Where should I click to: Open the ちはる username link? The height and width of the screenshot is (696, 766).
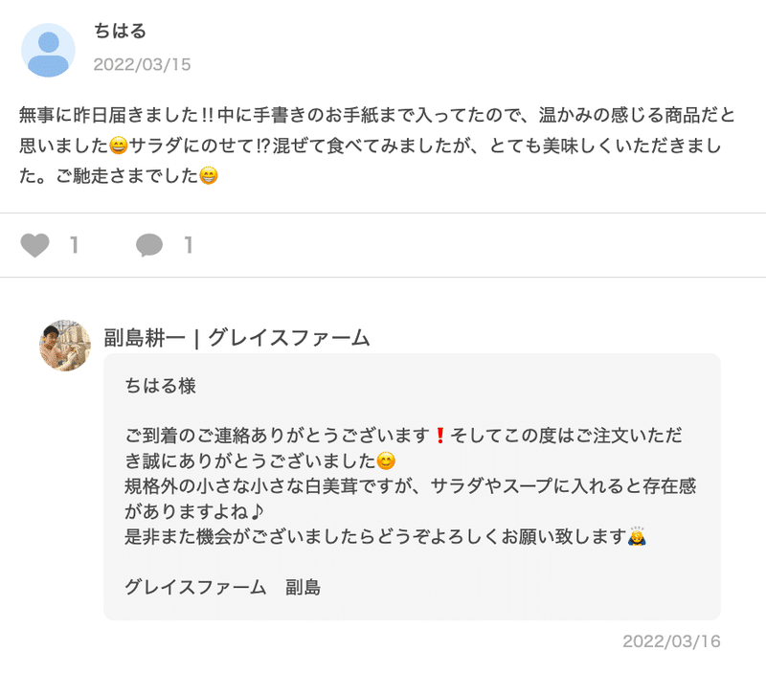120,32
